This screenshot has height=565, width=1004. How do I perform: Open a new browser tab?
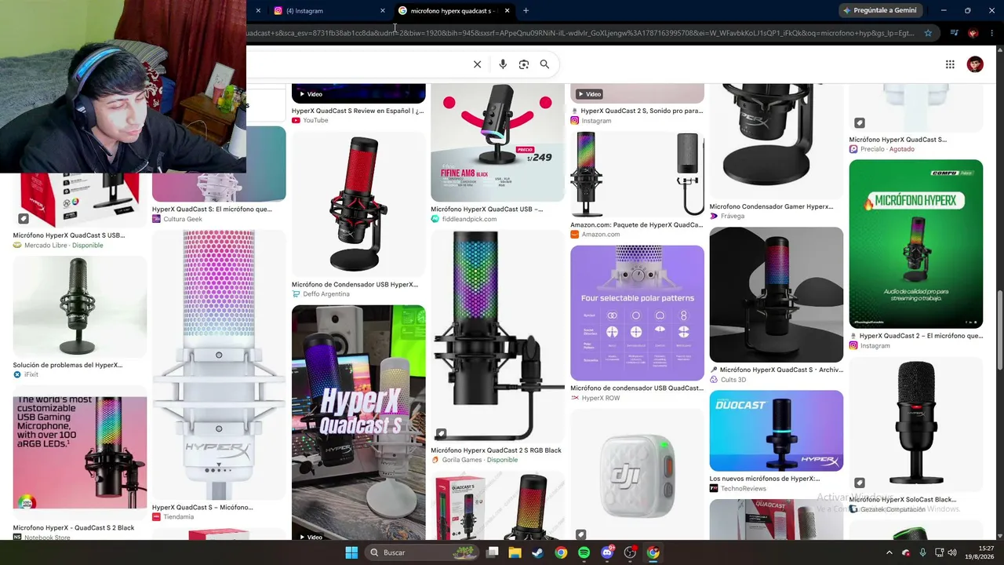coord(526,11)
